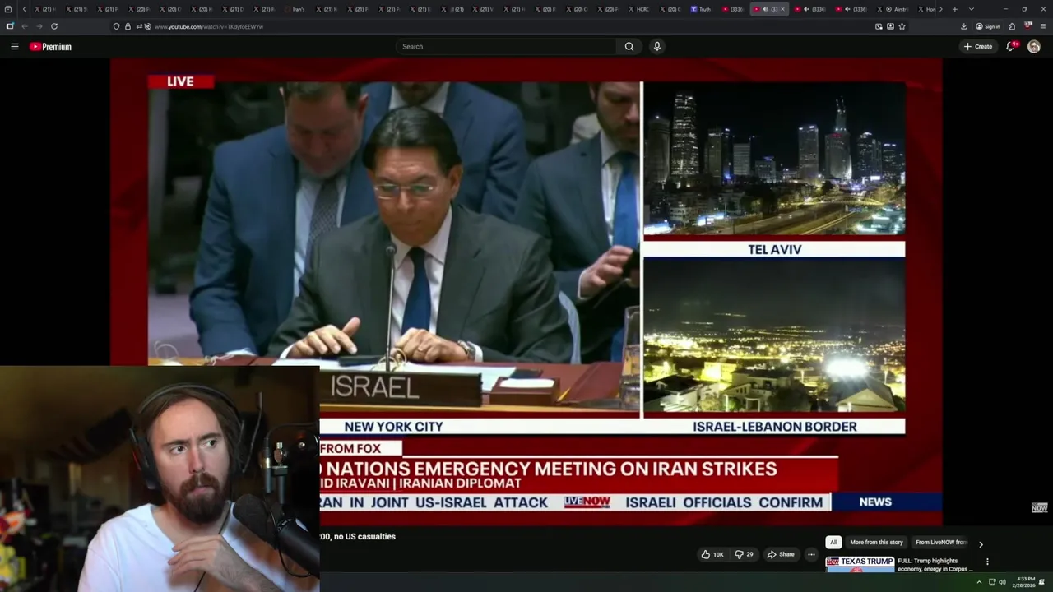
Task: Close the active YouTube tab
Action: 782,9
